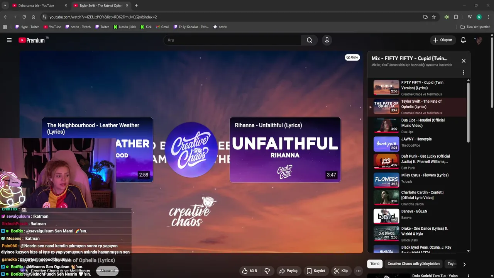Like the video with the thumbs-up button
This screenshot has width=494, height=278.
pos(249,271)
